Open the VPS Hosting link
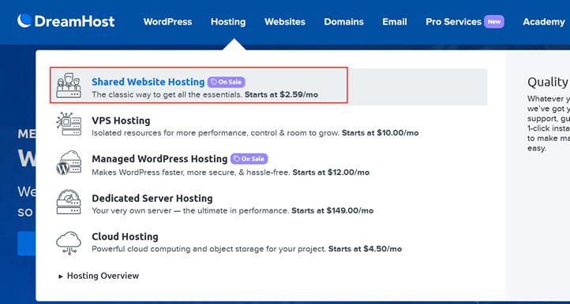This screenshot has height=304, width=570. (x=121, y=120)
